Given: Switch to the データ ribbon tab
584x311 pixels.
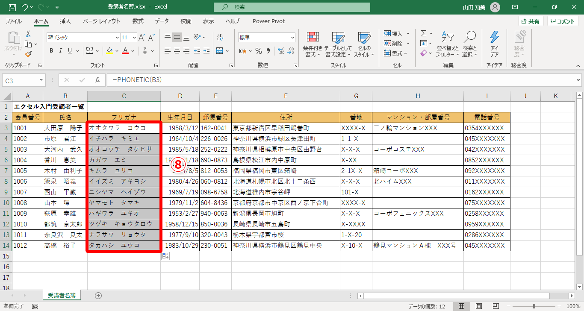Looking at the screenshot, I should [162, 21].
